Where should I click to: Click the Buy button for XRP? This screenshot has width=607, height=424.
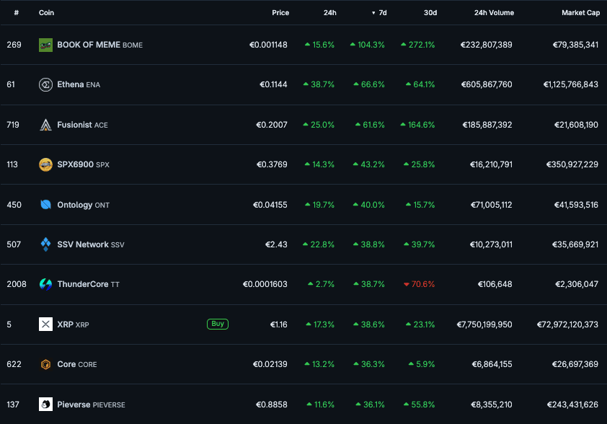point(218,324)
